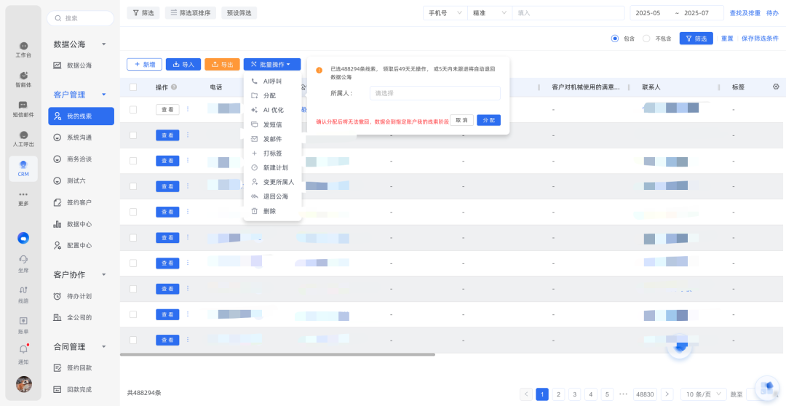The width and height of the screenshot is (786, 406).
Task: Expand the 手机号 field type dropdown
Action: click(444, 13)
